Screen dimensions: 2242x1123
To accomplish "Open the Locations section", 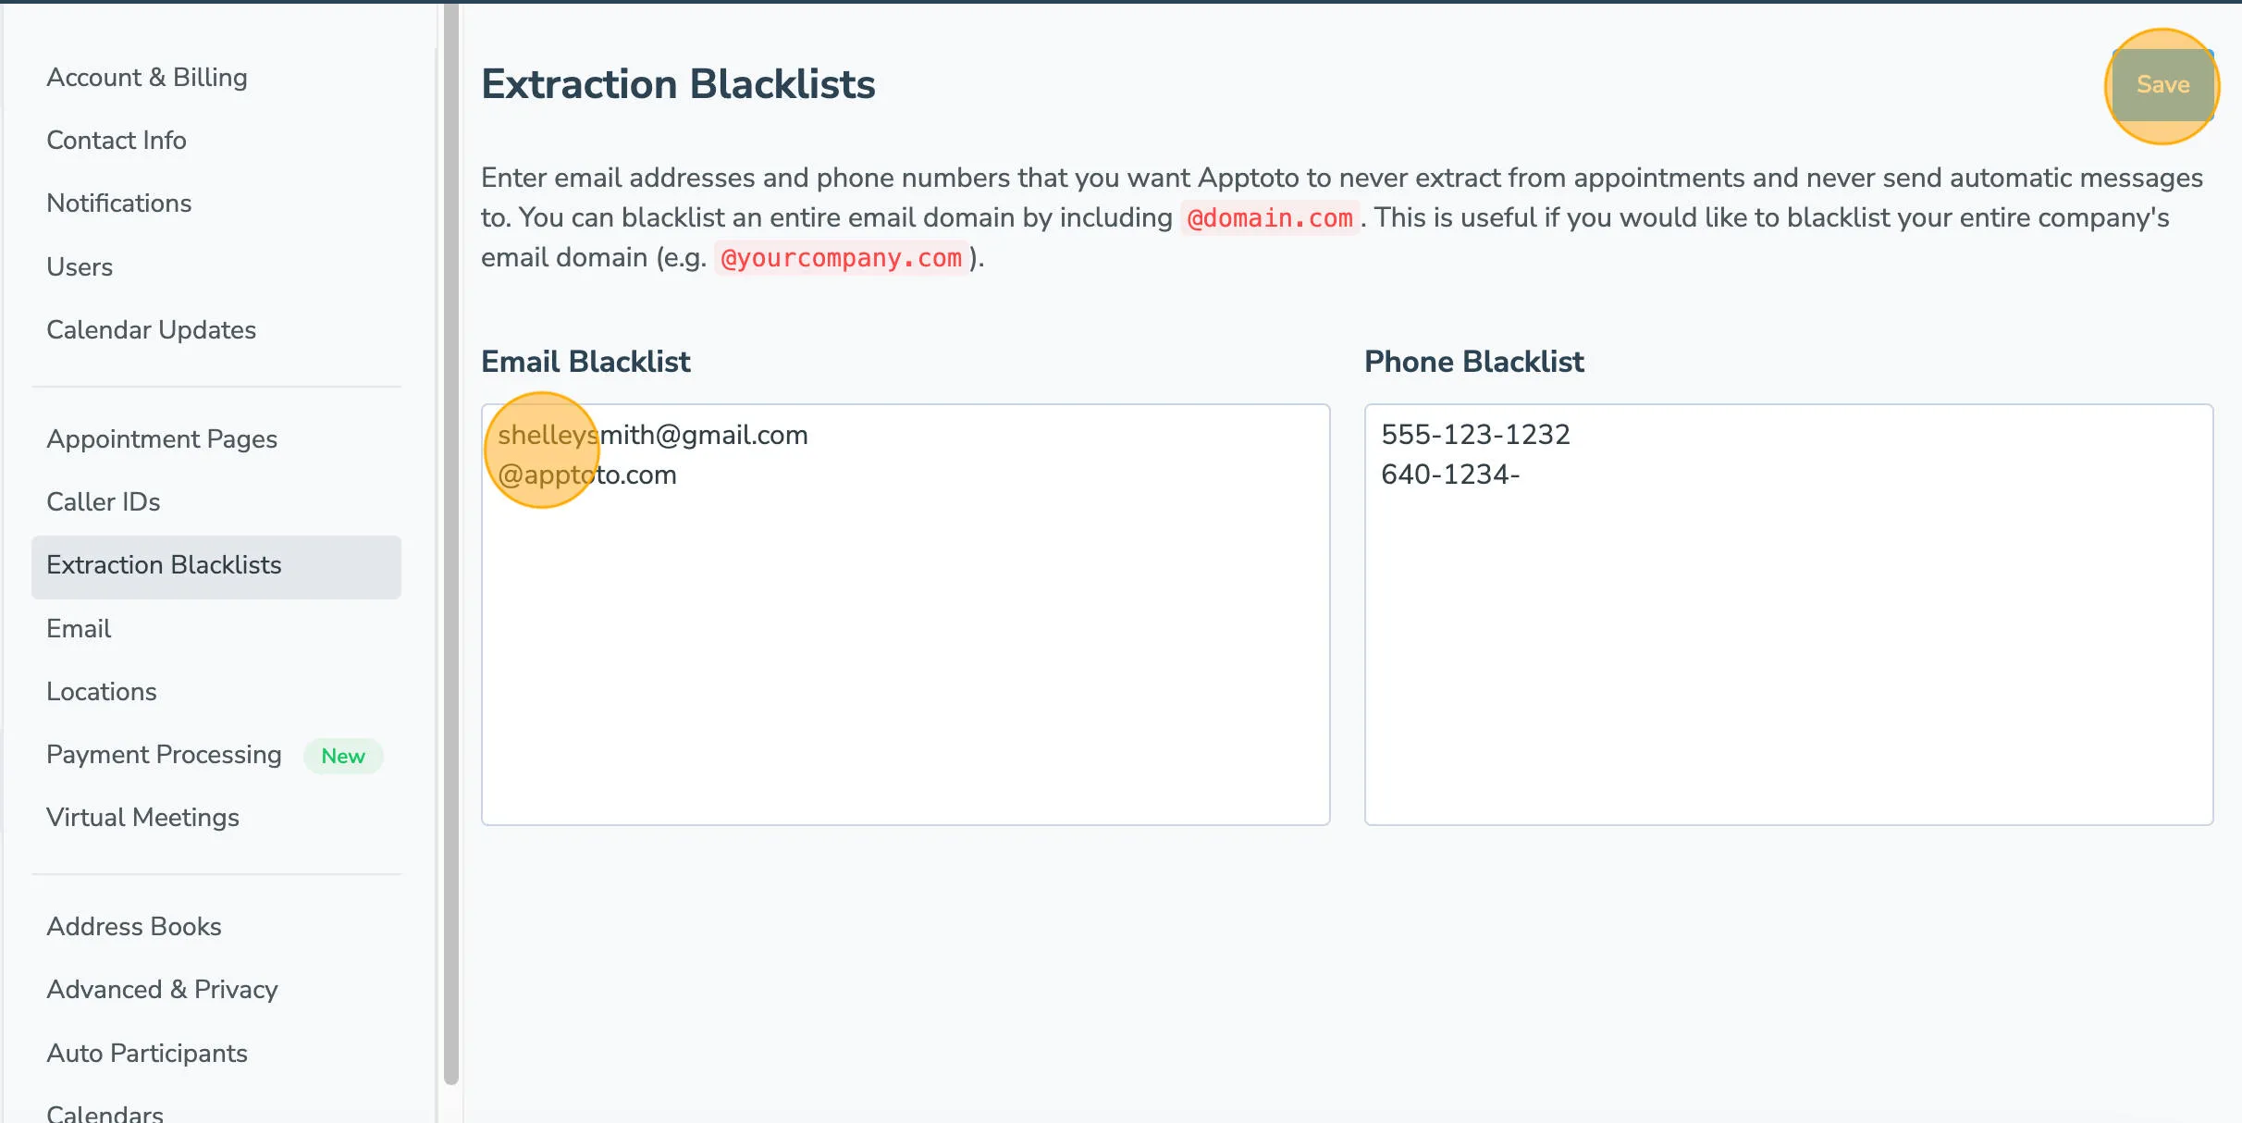I will [102, 691].
